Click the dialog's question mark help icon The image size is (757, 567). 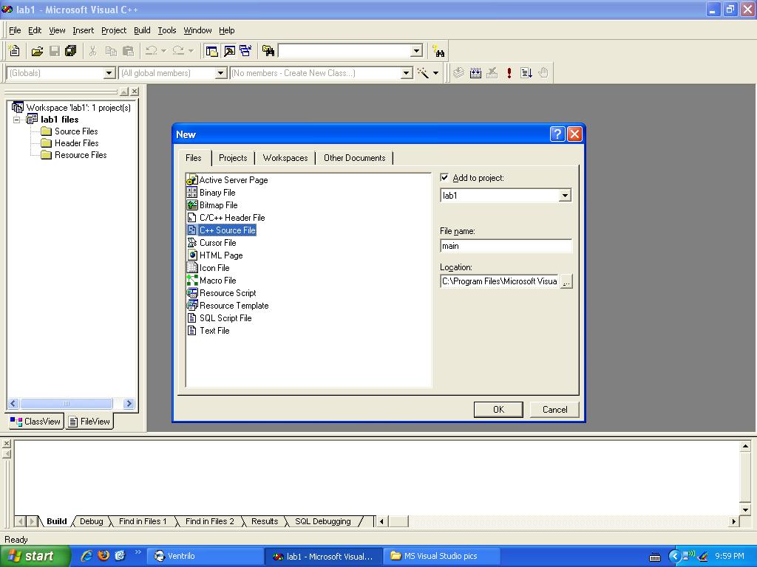coord(557,134)
